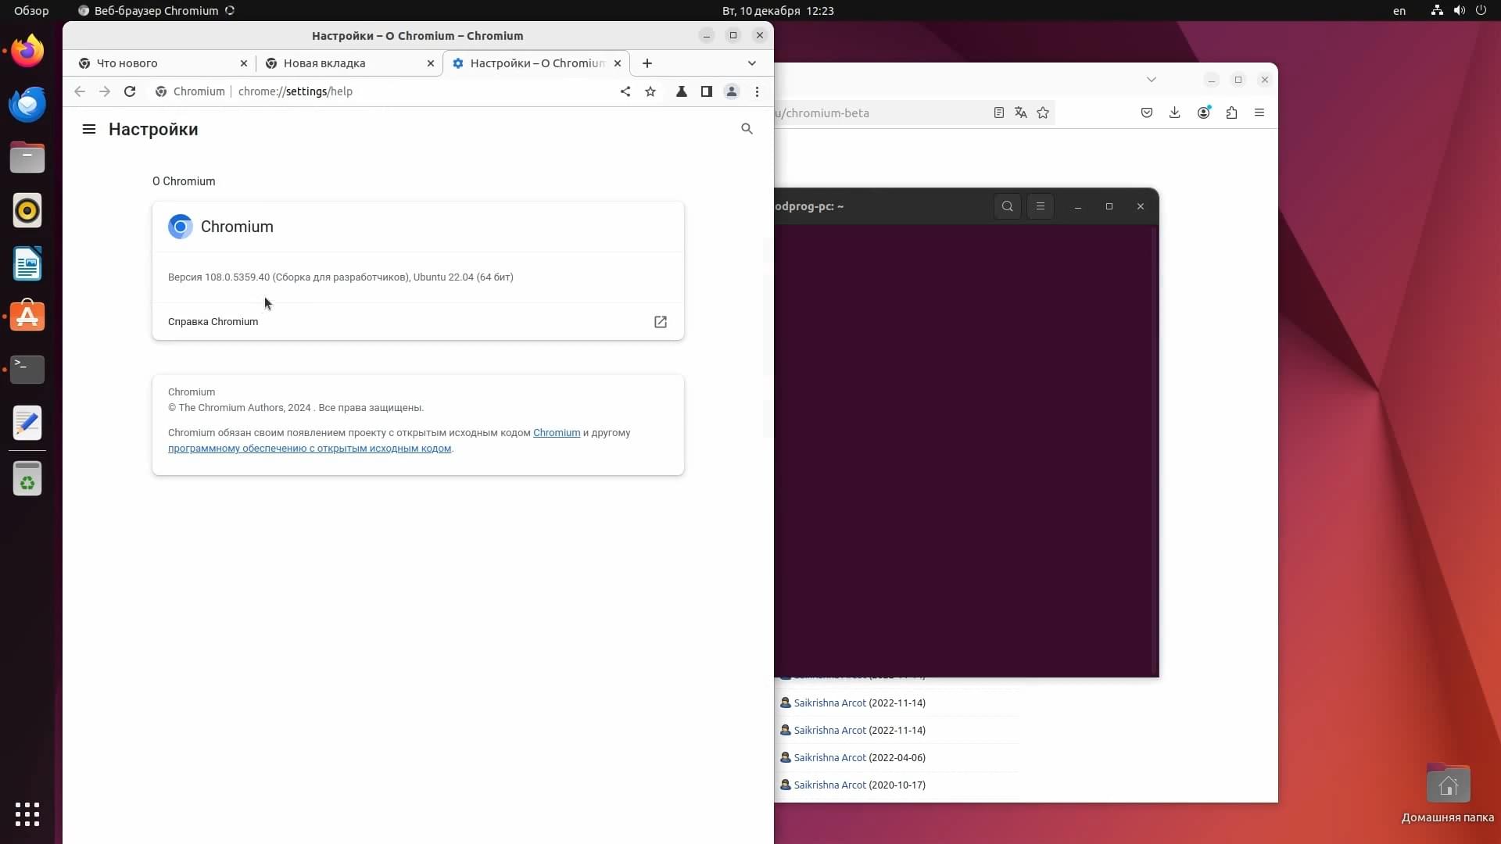
Task: Click Firefox translate page icon
Action: pos(1021,113)
